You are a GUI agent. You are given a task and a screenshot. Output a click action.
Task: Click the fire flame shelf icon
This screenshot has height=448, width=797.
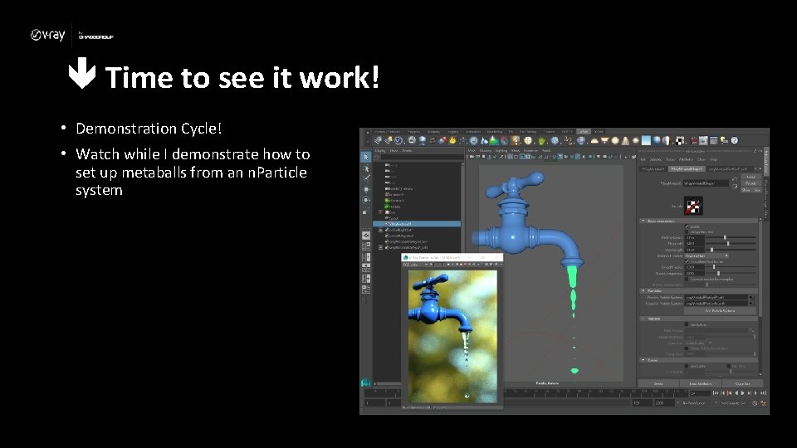point(452,141)
